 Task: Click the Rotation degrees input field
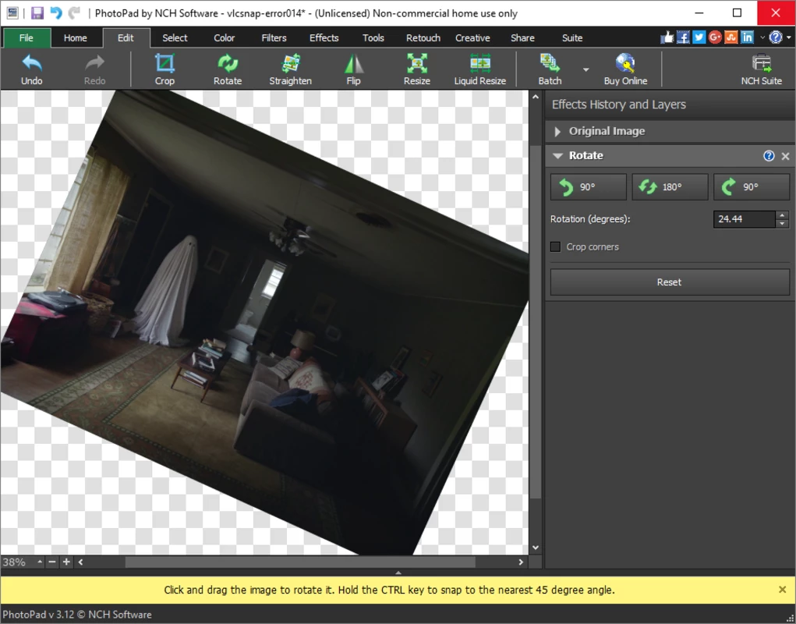[x=745, y=219]
